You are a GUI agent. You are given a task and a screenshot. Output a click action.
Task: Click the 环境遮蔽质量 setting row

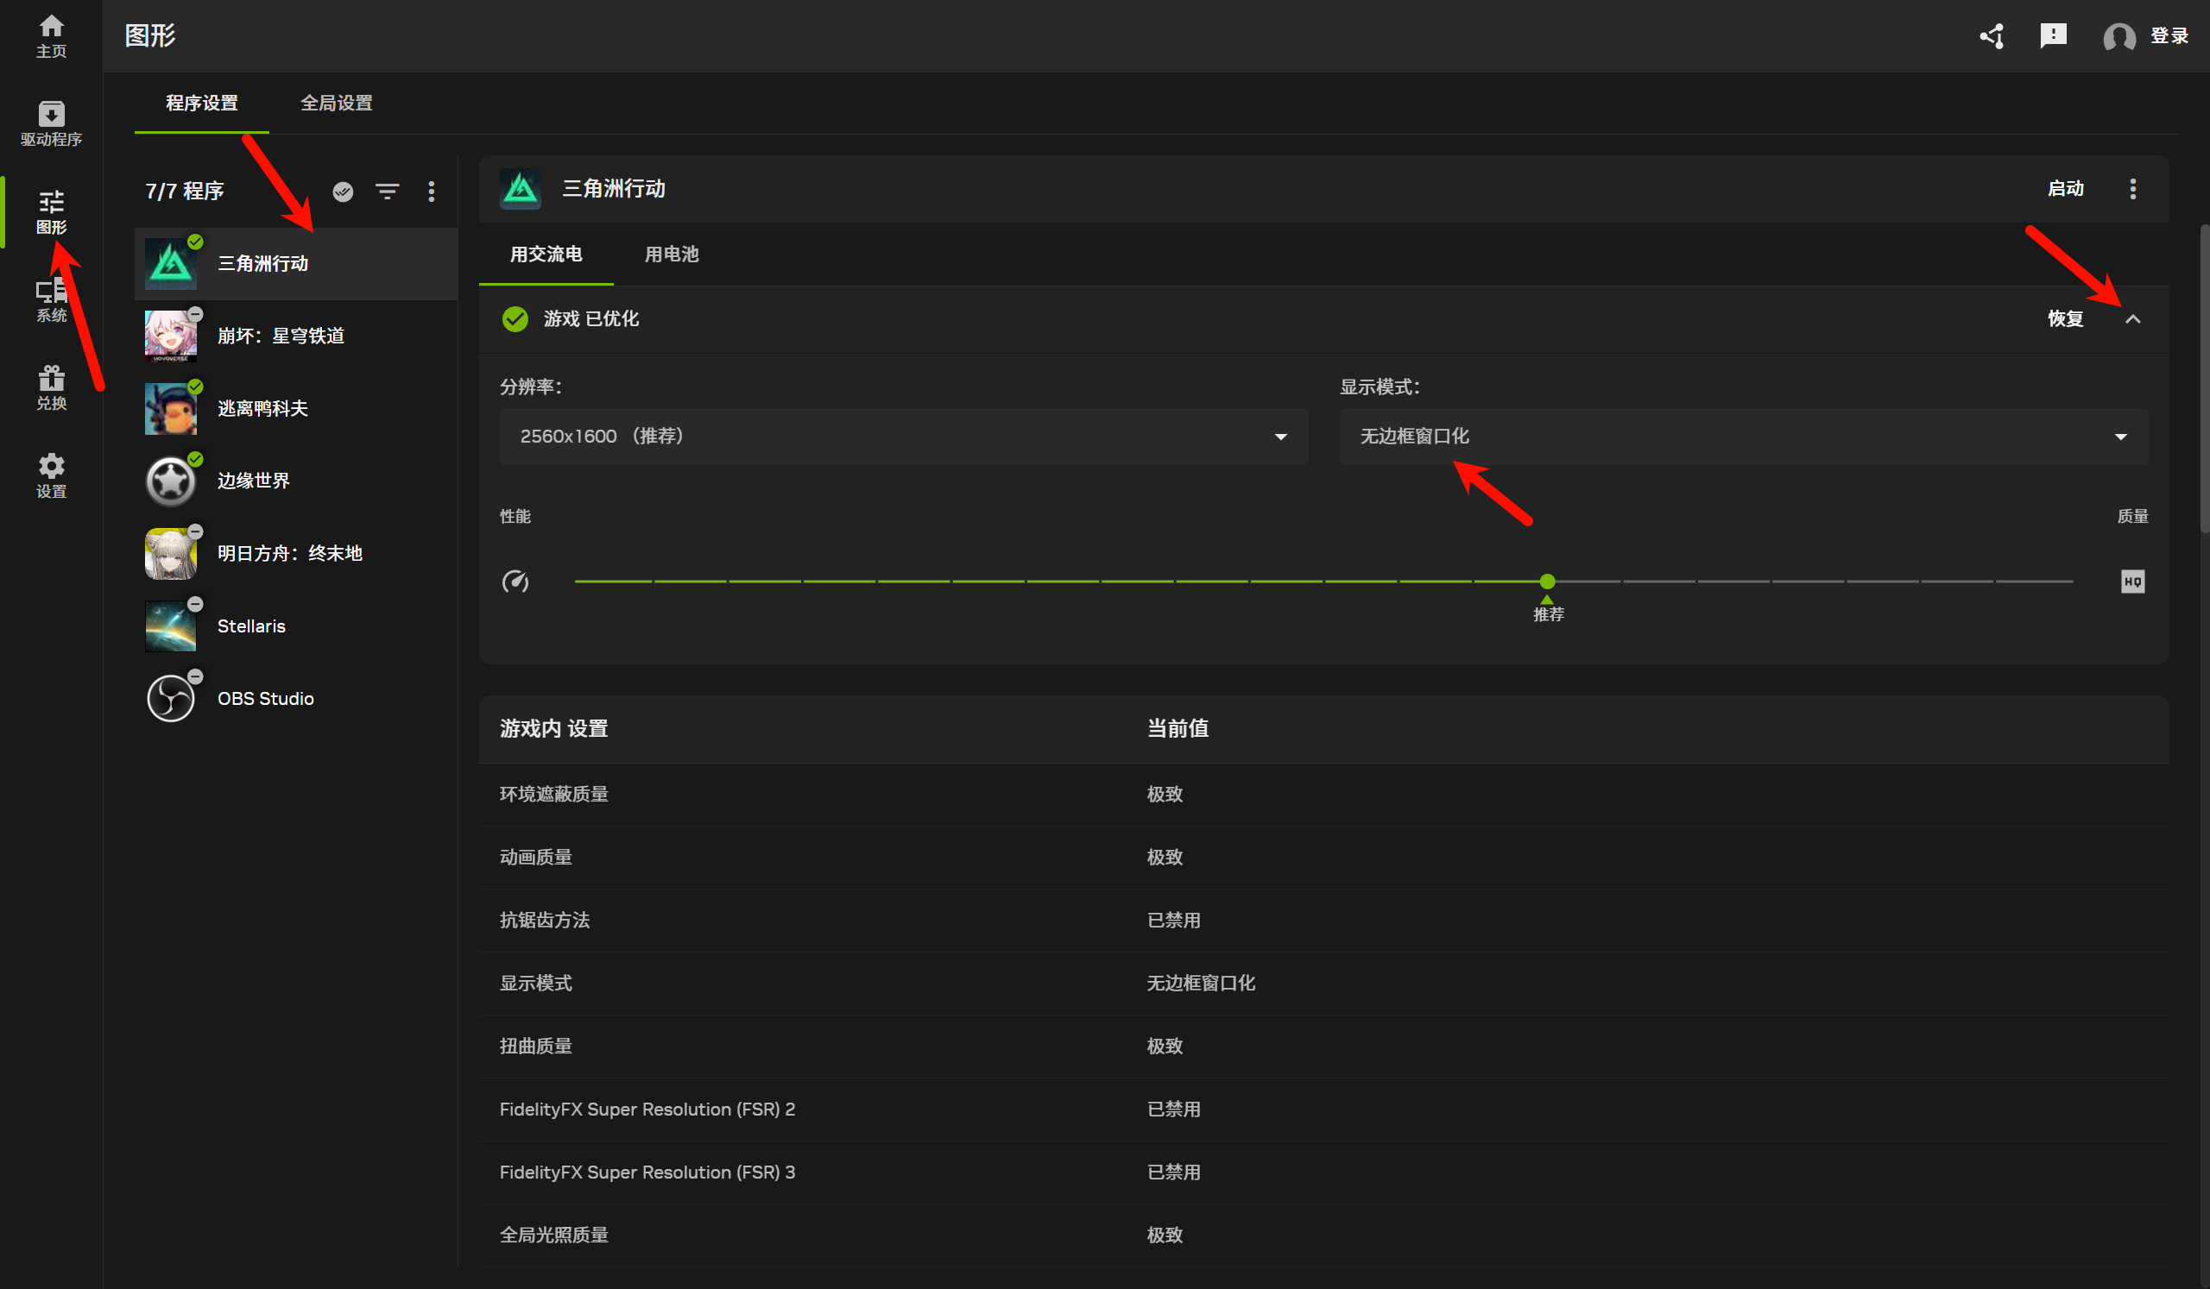click(1323, 794)
